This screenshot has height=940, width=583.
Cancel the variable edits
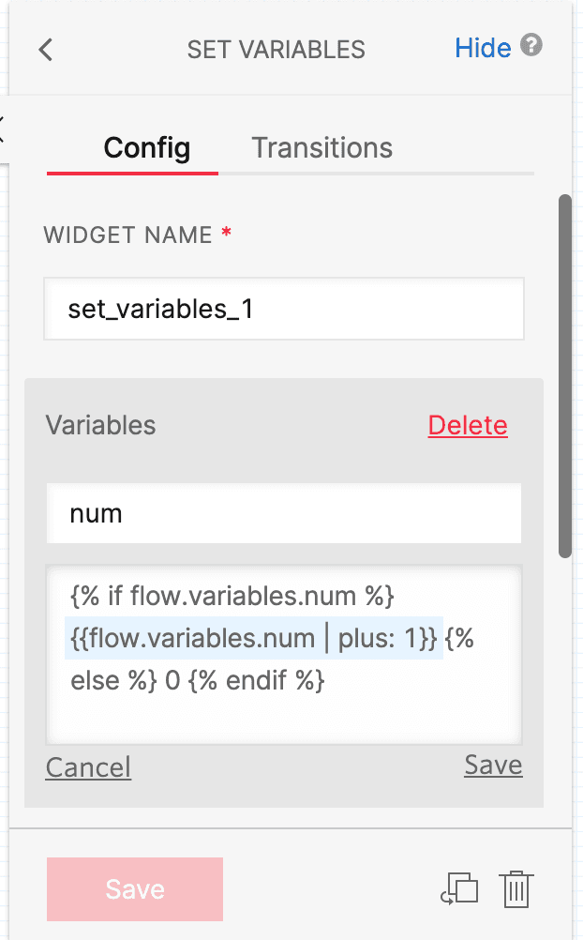point(87,767)
